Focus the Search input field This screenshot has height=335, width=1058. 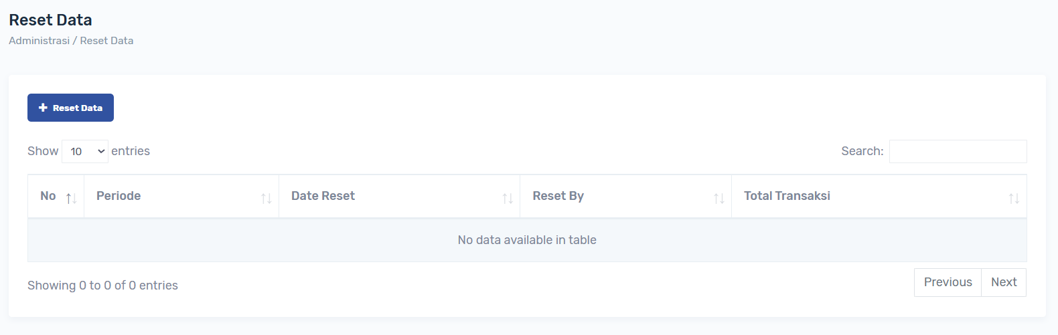pyautogui.click(x=958, y=152)
